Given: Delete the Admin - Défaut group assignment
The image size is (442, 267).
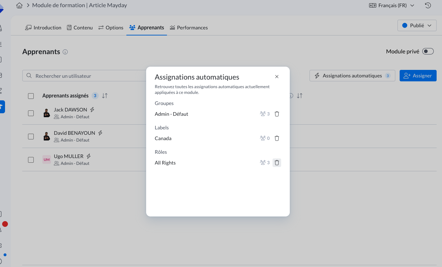Looking at the screenshot, I should pos(277,114).
